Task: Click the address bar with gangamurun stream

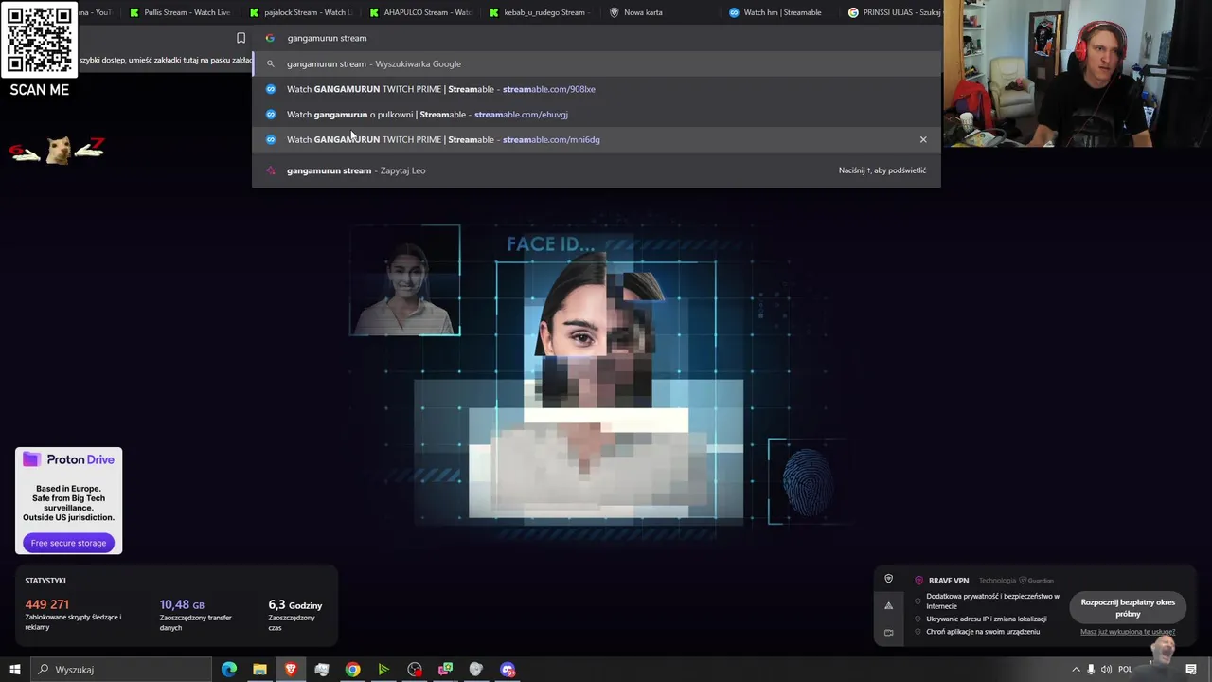Action: pos(597,38)
